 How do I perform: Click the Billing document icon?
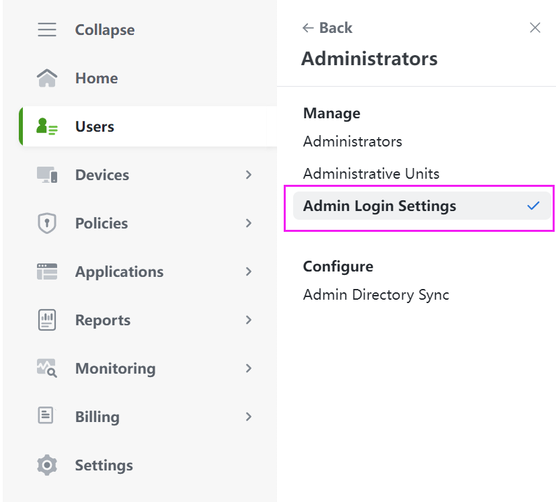click(x=46, y=417)
